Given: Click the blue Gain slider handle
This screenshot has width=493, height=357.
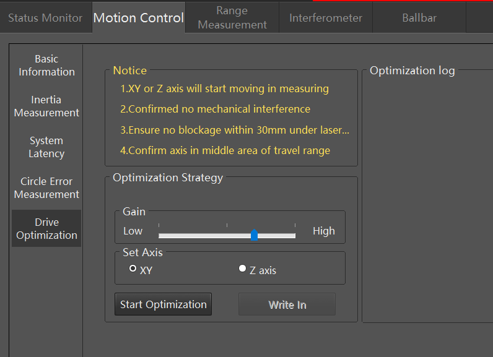Looking at the screenshot, I should [x=255, y=235].
